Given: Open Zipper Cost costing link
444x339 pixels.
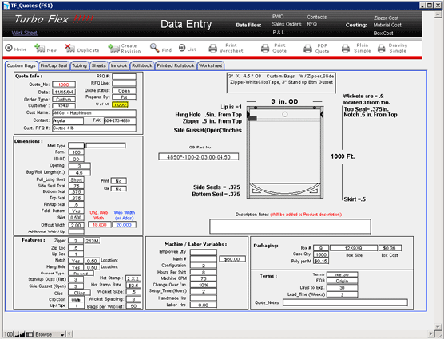Looking at the screenshot, I should (386, 18).
